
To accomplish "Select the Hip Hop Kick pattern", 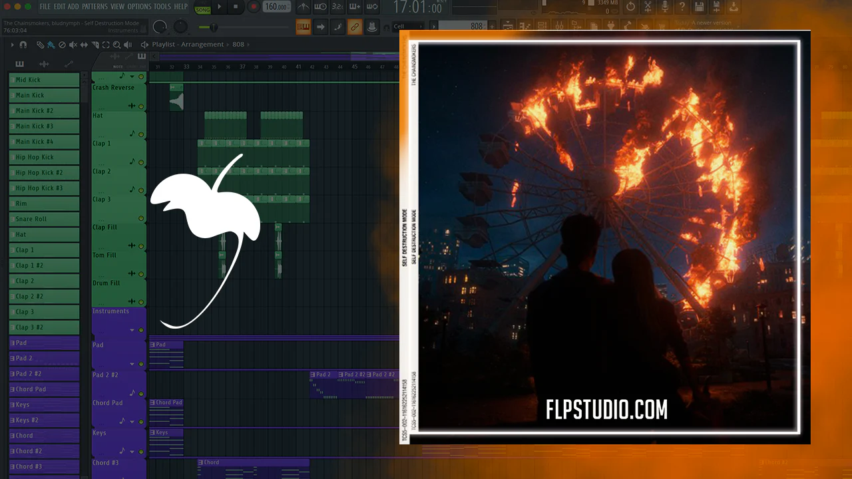I will [44, 157].
